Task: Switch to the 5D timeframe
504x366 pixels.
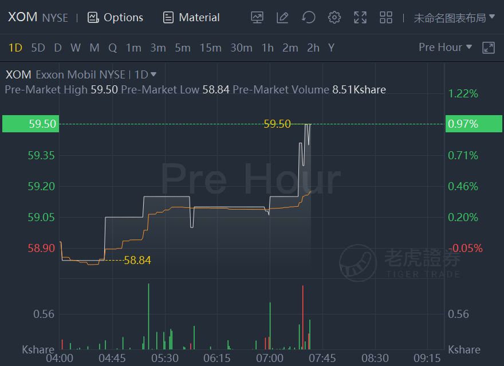Action: [38, 48]
